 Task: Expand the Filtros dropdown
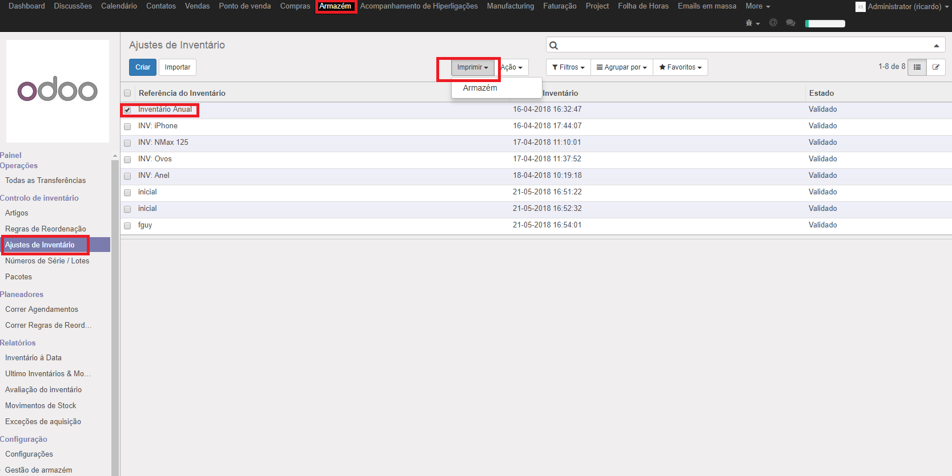(x=568, y=67)
